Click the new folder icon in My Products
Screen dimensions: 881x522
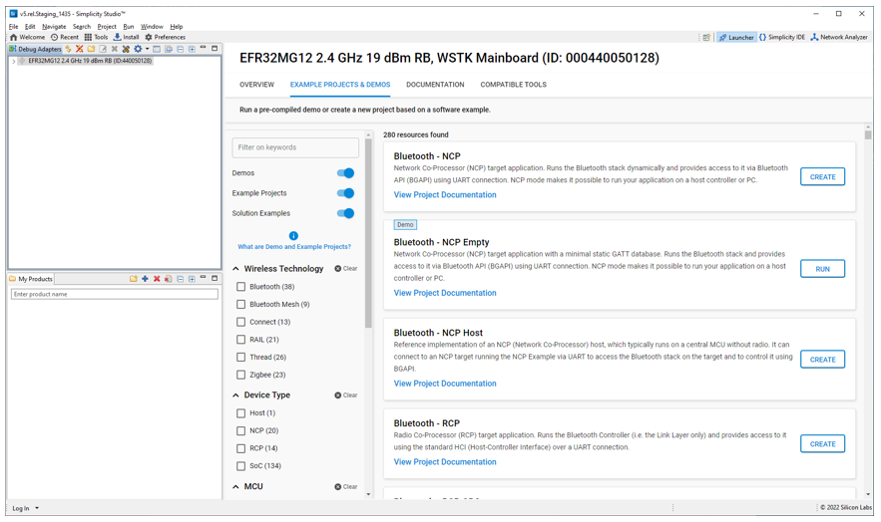[134, 279]
